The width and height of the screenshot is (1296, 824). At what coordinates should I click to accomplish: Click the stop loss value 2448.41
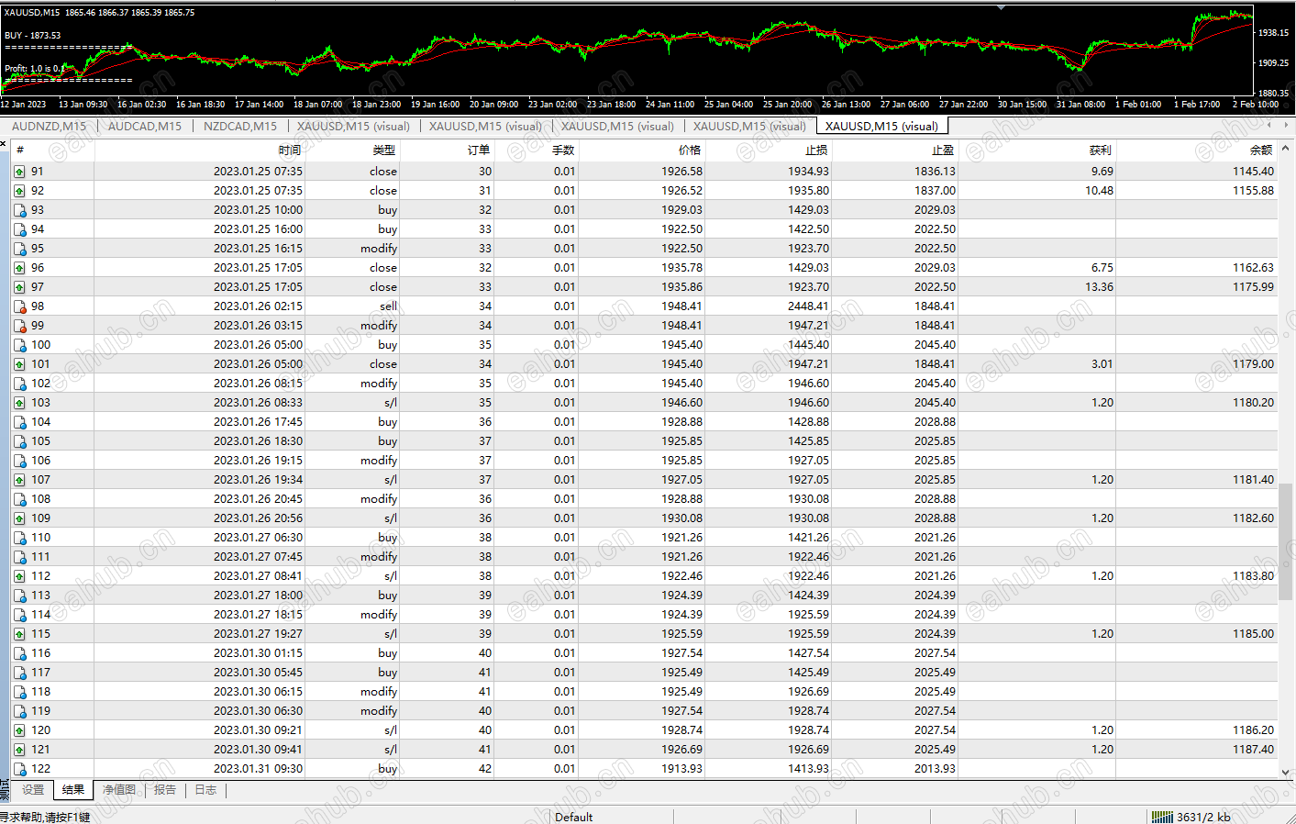tap(808, 306)
